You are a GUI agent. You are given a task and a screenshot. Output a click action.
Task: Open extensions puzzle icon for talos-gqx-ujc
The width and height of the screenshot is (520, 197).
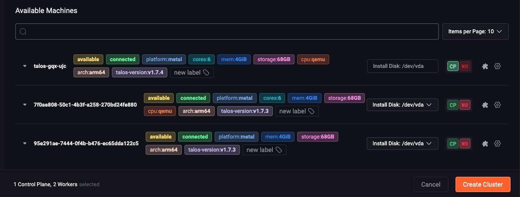pos(485,66)
